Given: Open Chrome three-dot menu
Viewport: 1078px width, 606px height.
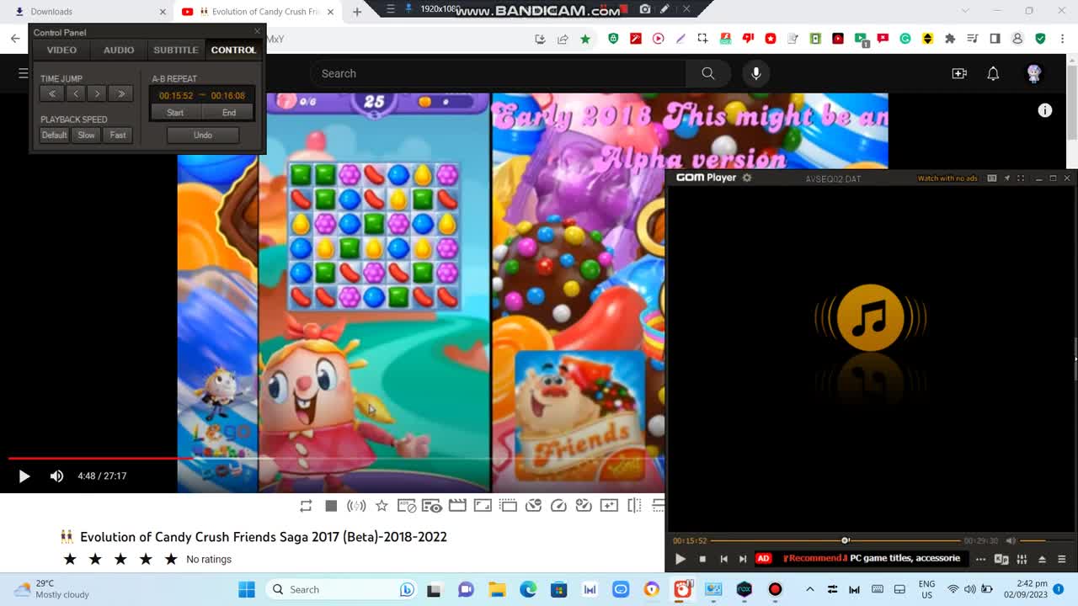Looking at the screenshot, I should [1063, 39].
